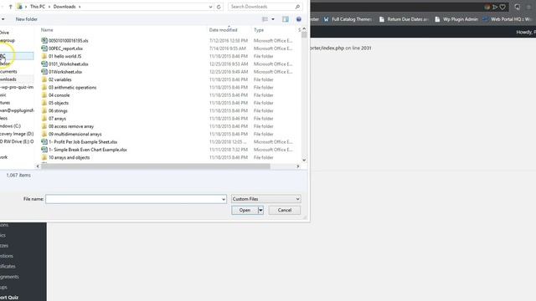Click the folder icon of 06 strings
536x301 pixels.
(44, 110)
